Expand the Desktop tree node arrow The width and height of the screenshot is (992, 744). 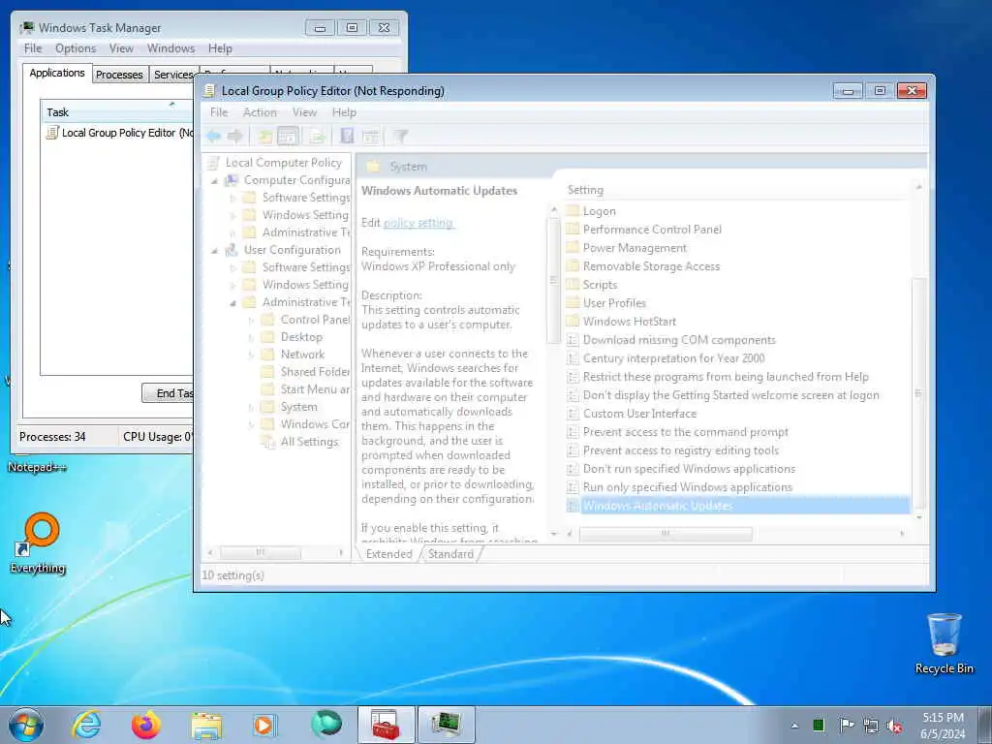251,338
